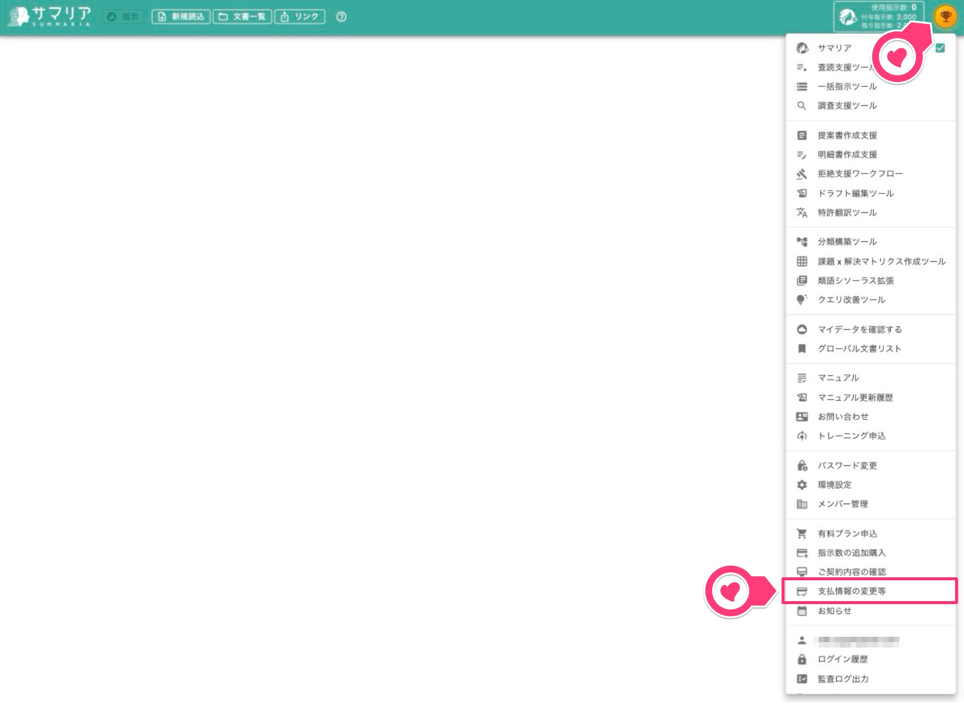Select マニュアル更新履歴 in the menu

pyautogui.click(x=871, y=397)
